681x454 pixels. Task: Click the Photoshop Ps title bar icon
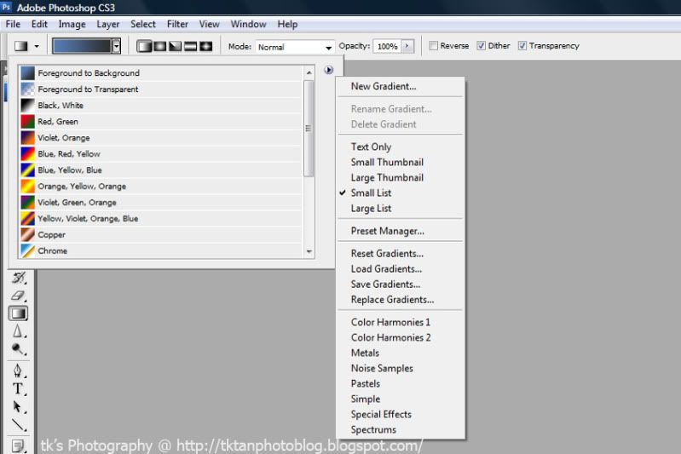tap(6, 8)
